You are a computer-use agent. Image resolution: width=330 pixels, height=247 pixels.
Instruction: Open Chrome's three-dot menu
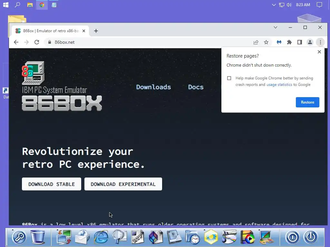[x=320, y=42]
